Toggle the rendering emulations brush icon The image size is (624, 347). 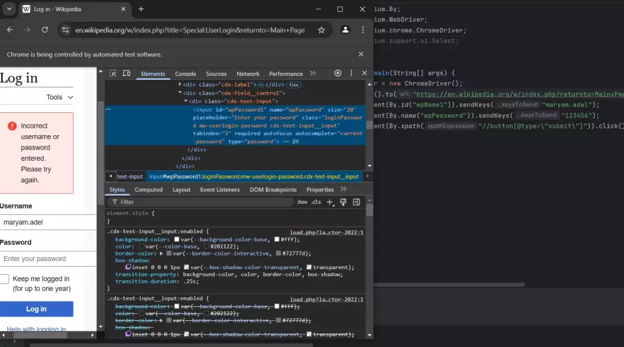click(x=343, y=202)
